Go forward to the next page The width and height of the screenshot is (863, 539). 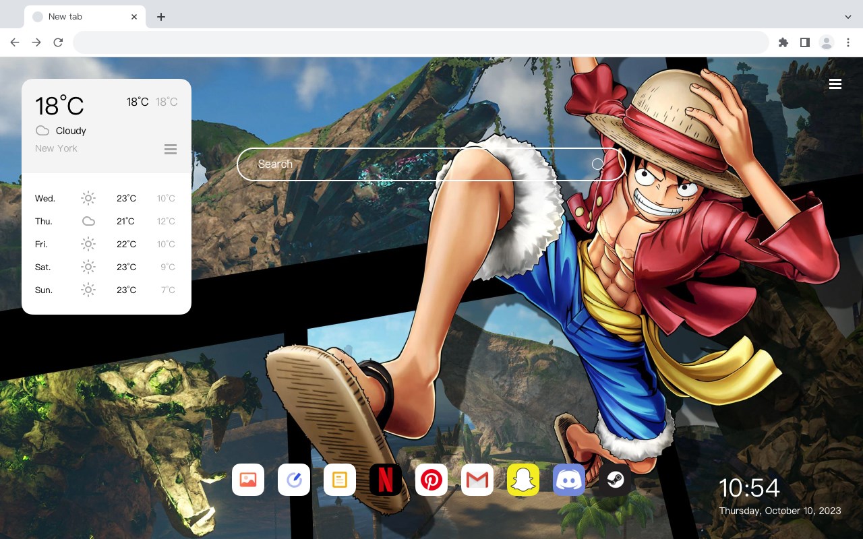coord(36,42)
